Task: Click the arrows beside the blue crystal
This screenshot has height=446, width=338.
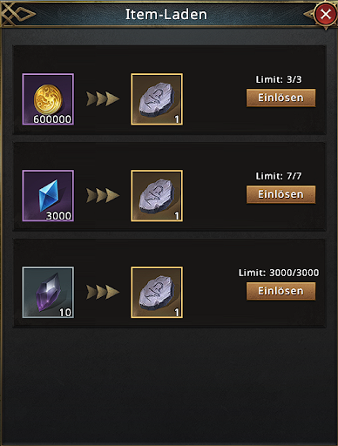Action: point(103,195)
